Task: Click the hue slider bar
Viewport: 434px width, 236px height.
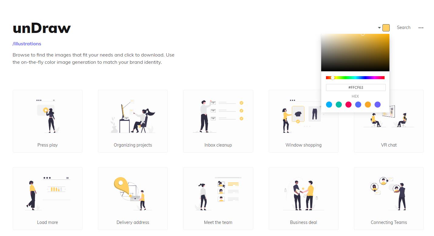Action: (x=355, y=78)
